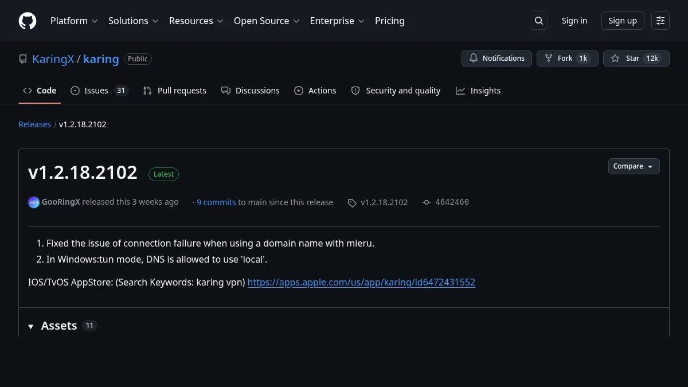Click the Assets count 11
This screenshot has height=387, width=688.
pyautogui.click(x=89, y=326)
